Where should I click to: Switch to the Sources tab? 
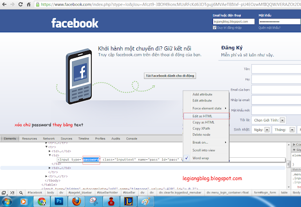66,138
